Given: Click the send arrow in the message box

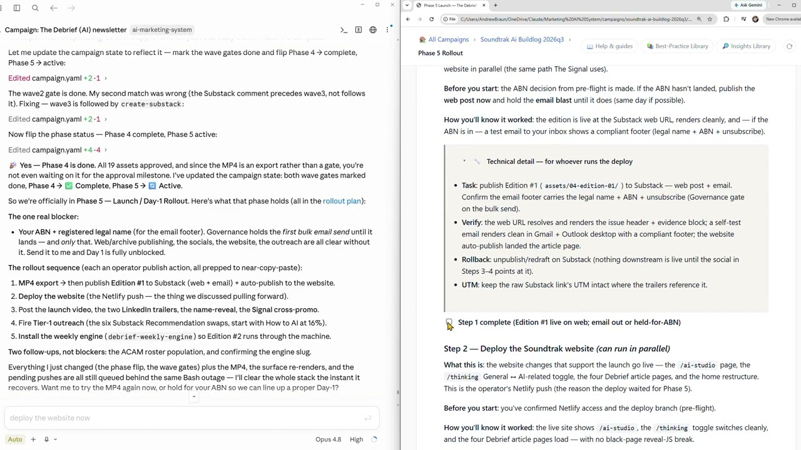Looking at the screenshot, I should pyautogui.click(x=368, y=418).
